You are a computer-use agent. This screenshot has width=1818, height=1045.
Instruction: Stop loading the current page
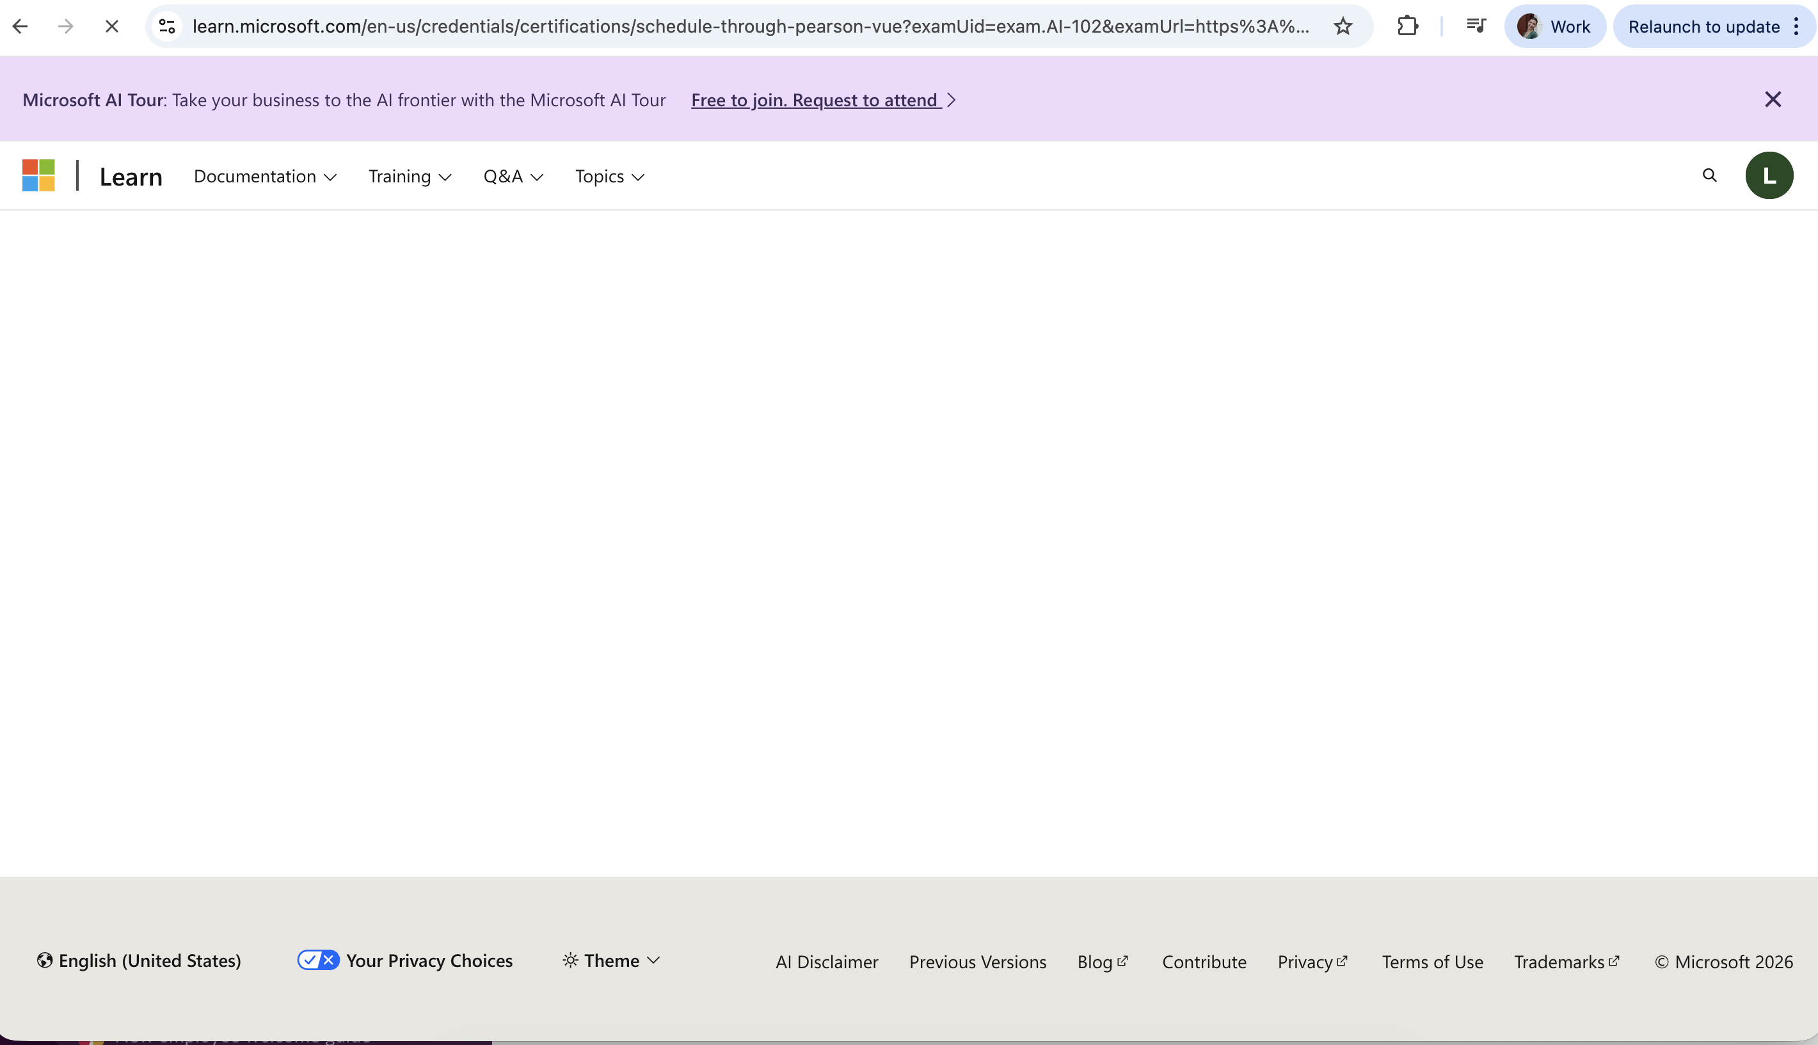point(111,26)
